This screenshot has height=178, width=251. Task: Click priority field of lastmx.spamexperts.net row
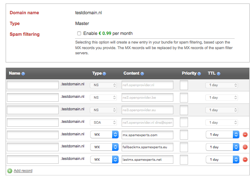[x=184, y=159]
